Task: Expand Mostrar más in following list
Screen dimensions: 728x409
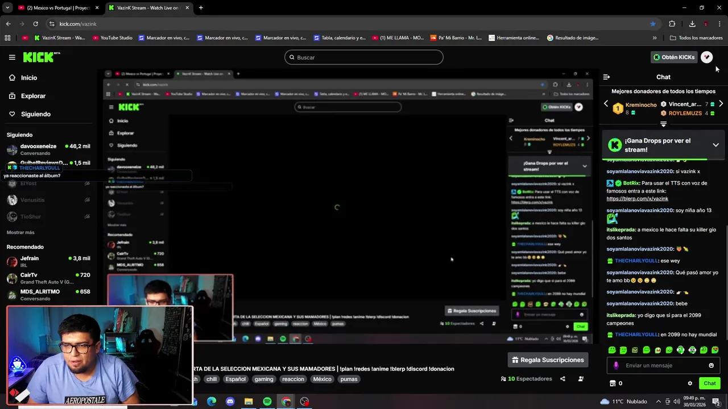Action: (20, 232)
